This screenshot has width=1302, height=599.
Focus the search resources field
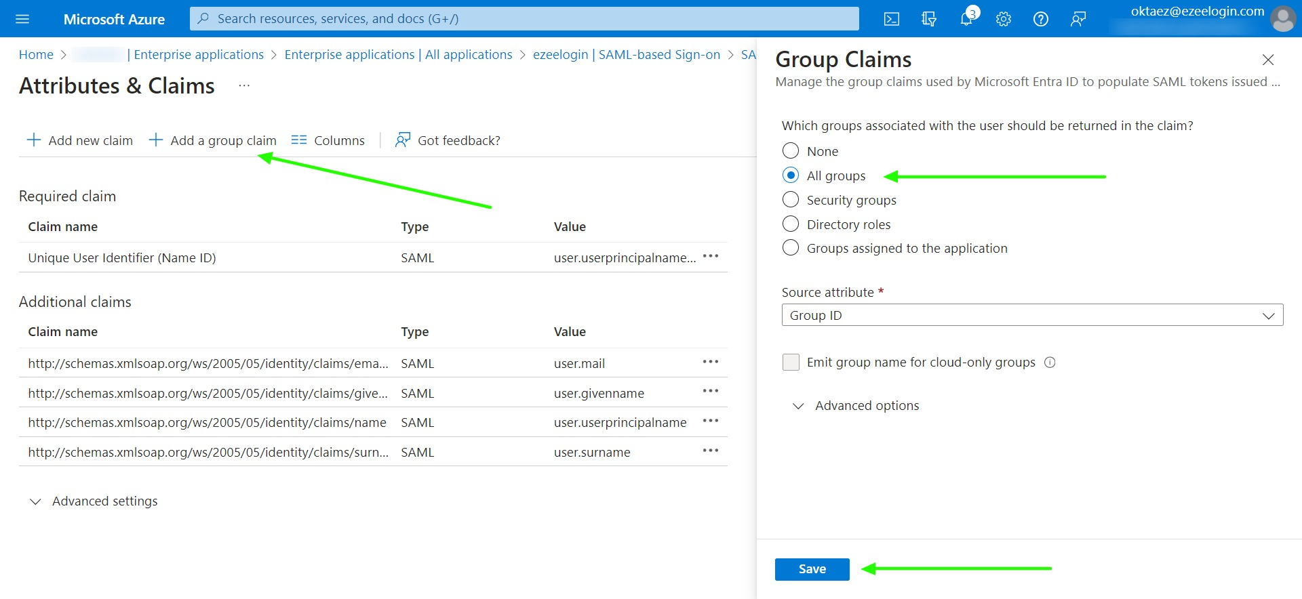[x=524, y=19]
